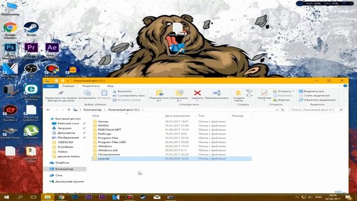Open the recent locations dropdown arrow
This screenshot has width=357, height=201.
(x=63, y=110)
